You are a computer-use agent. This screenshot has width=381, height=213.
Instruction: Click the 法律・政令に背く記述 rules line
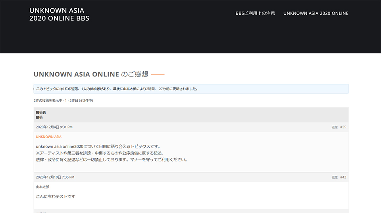pos(112,160)
